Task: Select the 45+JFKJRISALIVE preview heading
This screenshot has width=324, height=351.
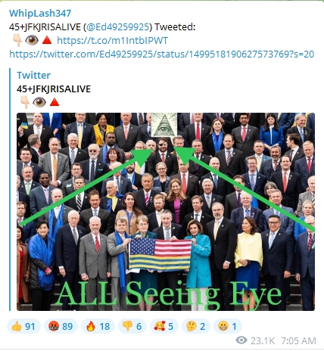Action: tap(54, 89)
